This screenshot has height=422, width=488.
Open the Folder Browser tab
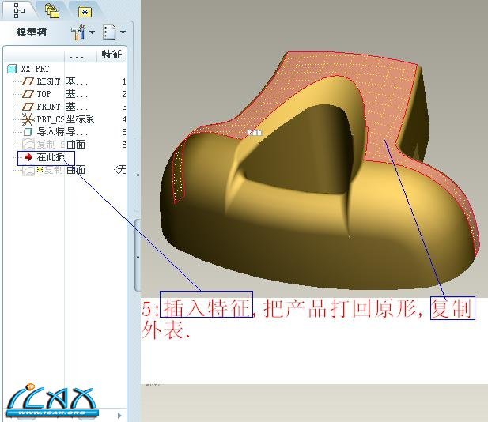point(52,10)
